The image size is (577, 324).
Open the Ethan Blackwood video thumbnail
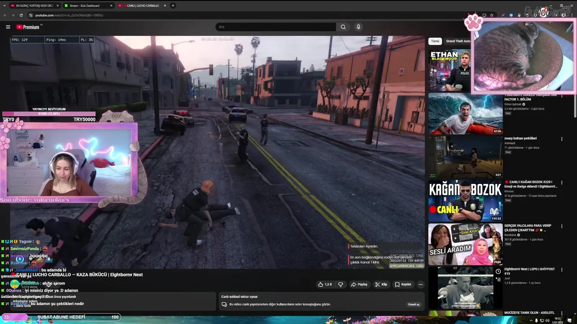pyautogui.click(x=450, y=70)
